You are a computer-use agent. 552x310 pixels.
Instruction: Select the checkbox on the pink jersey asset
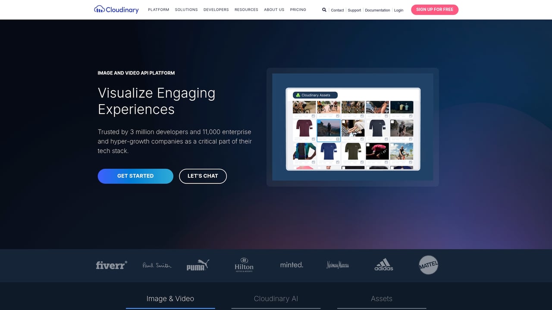pyautogui.click(x=367, y=145)
